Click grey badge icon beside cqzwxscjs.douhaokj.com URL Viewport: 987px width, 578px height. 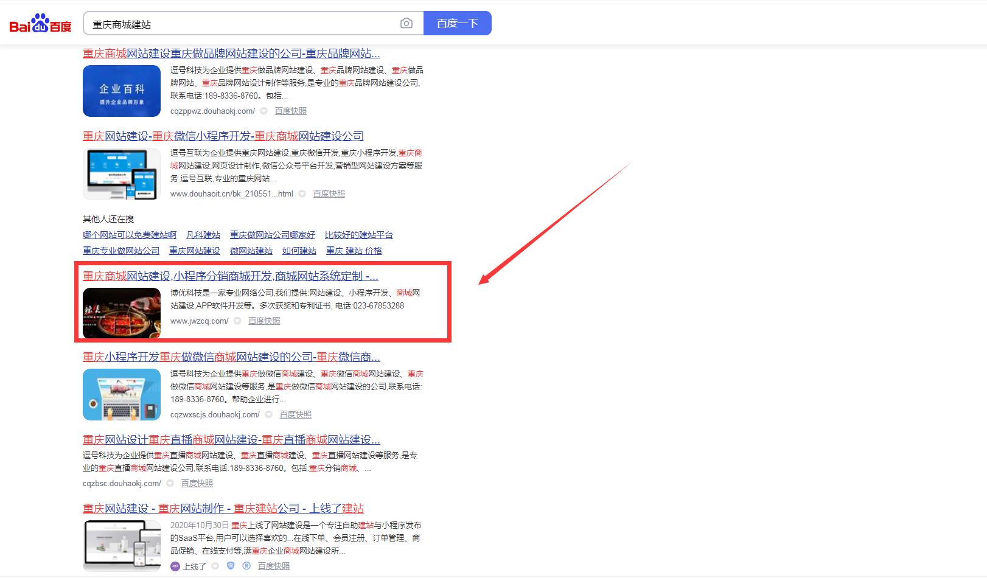(x=268, y=415)
